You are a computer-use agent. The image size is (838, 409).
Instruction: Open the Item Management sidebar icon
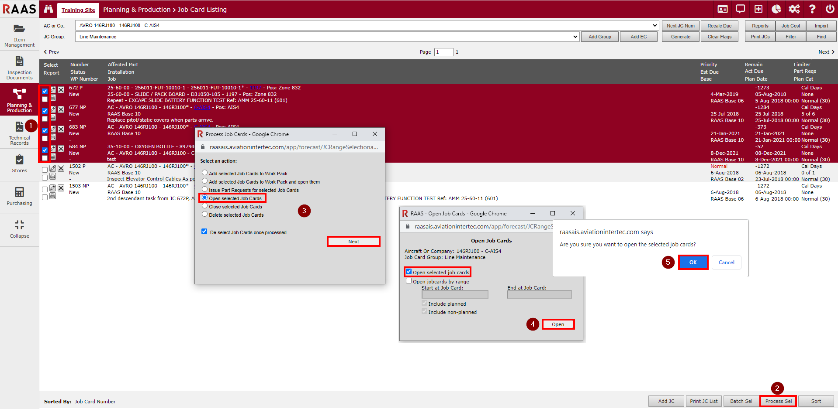coord(19,29)
